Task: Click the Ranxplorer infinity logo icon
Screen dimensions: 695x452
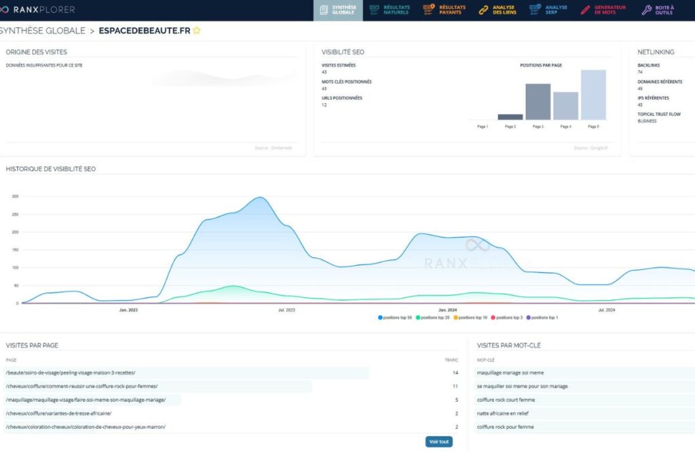Action: tap(4, 10)
